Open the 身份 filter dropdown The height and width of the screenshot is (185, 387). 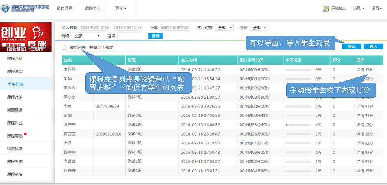(259, 28)
